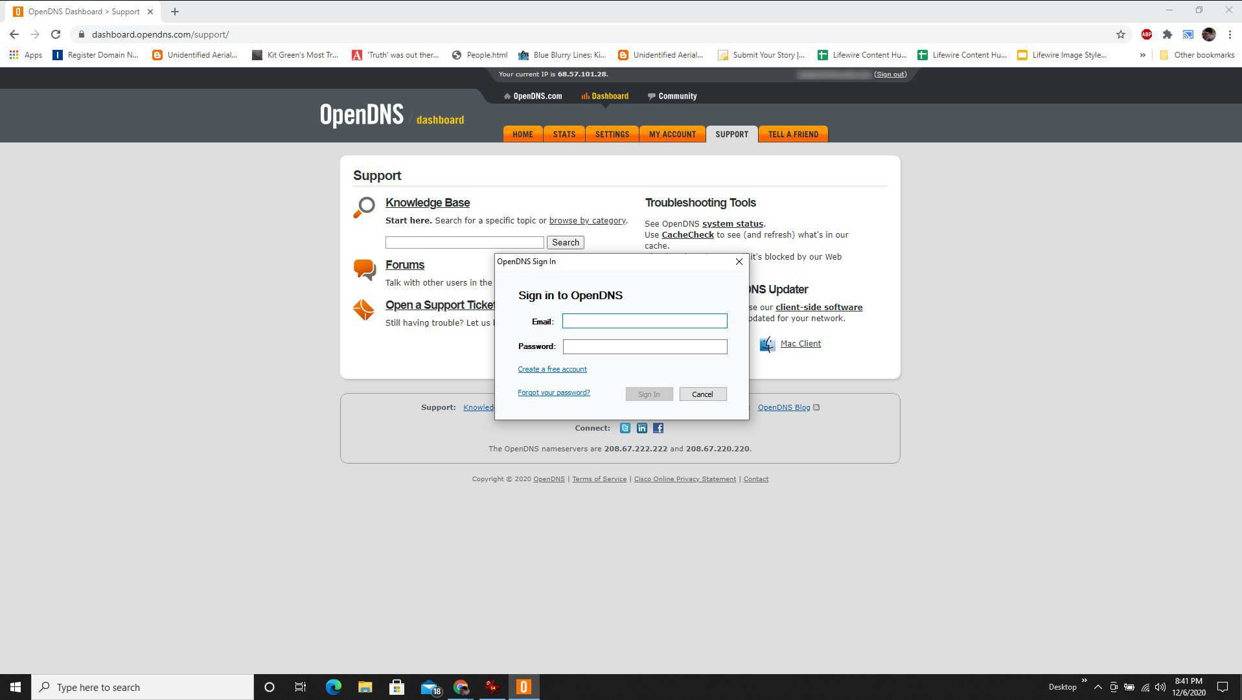The width and height of the screenshot is (1242, 700).
Task: Open the People.html bookmark
Action: click(x=479, y=55)
